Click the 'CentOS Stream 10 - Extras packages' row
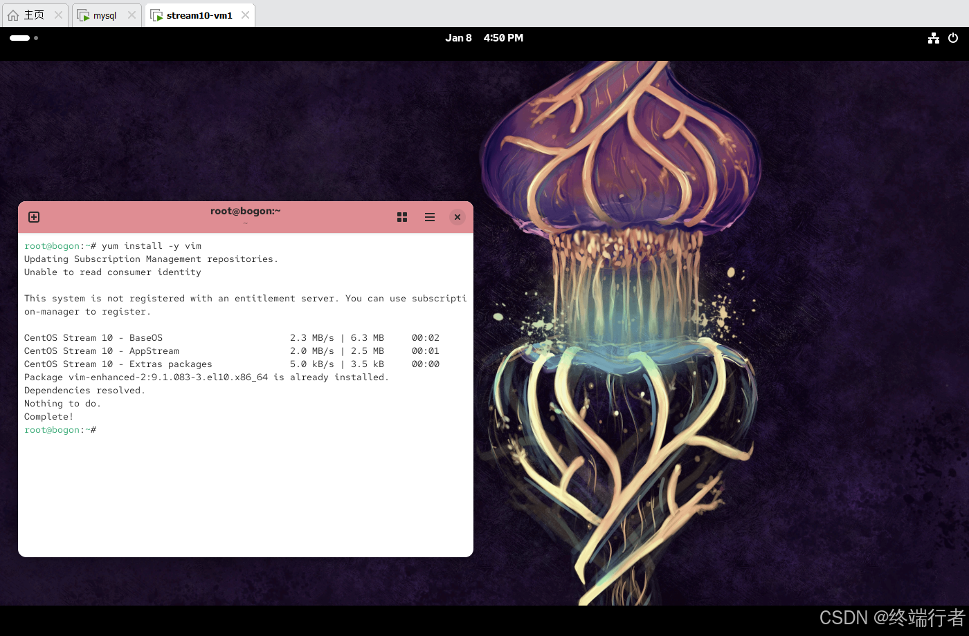The width and height of the screenshot is (969, 636). point(232,364)
